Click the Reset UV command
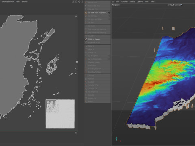 click(x=97, y=82)
